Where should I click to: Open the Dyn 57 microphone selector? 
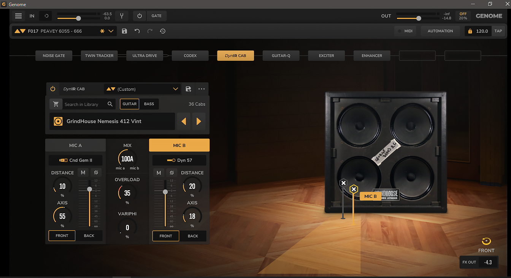tap(179, 160)
